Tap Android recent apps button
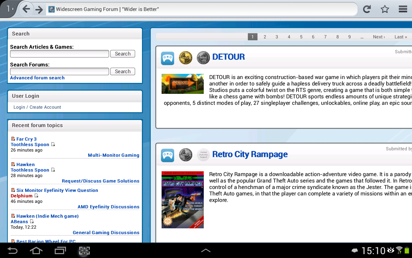 (60, 251)
